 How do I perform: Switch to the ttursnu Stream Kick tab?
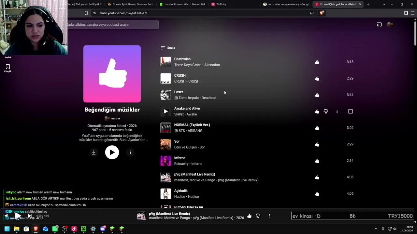tap(182, 4)
